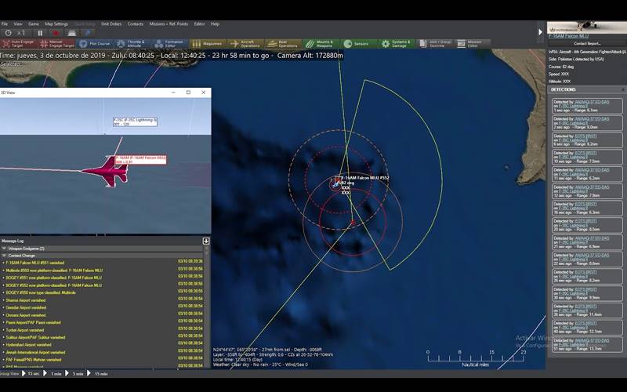Pause the simulation with the pause button
627x392 pixels.
(x=42, y=33)
